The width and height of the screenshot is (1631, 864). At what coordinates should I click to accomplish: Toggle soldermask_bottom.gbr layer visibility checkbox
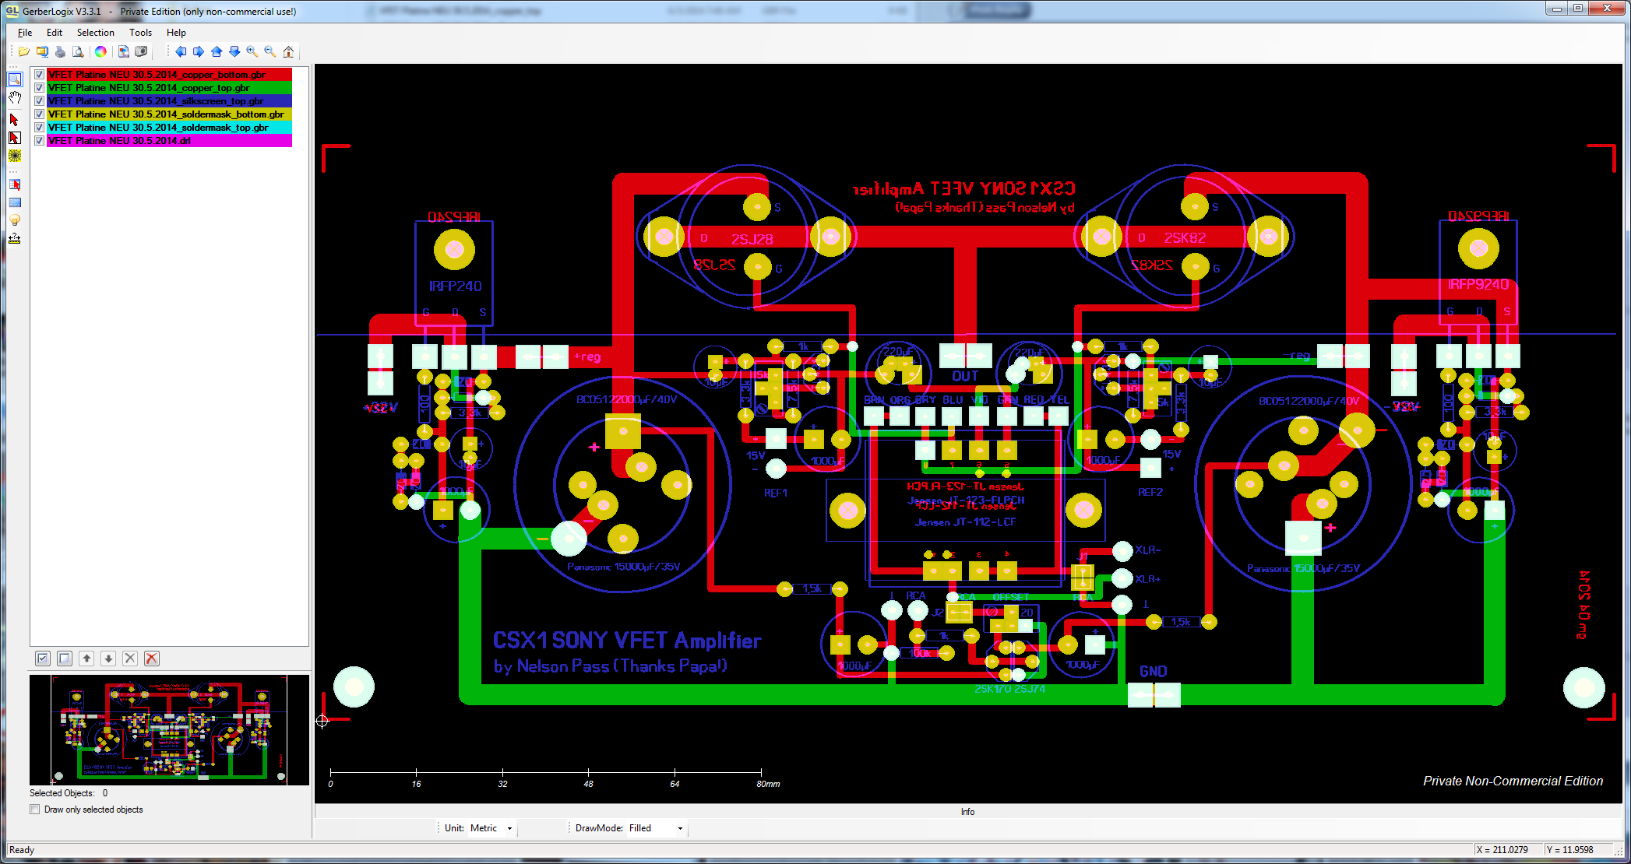click(39, 114)
